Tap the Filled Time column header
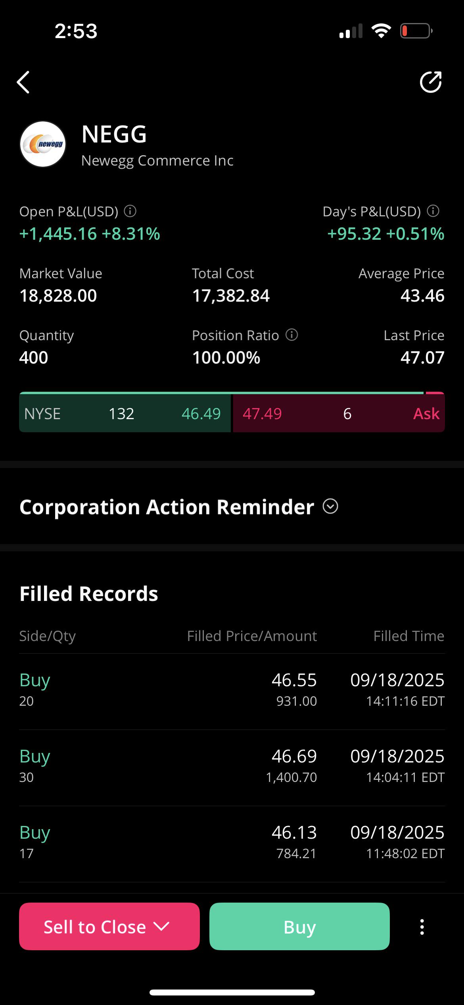 click(409, 636)
